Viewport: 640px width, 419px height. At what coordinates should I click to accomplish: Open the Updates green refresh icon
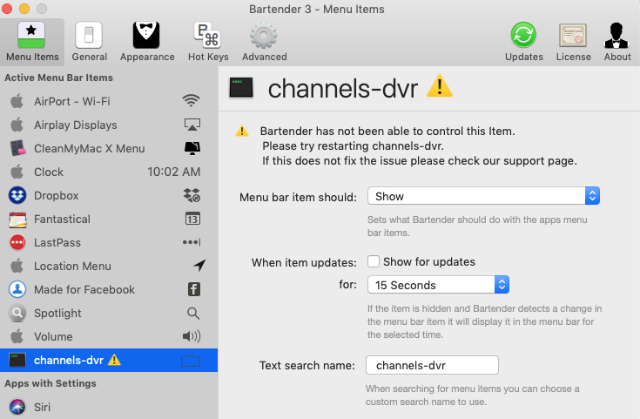click(523, 36)
